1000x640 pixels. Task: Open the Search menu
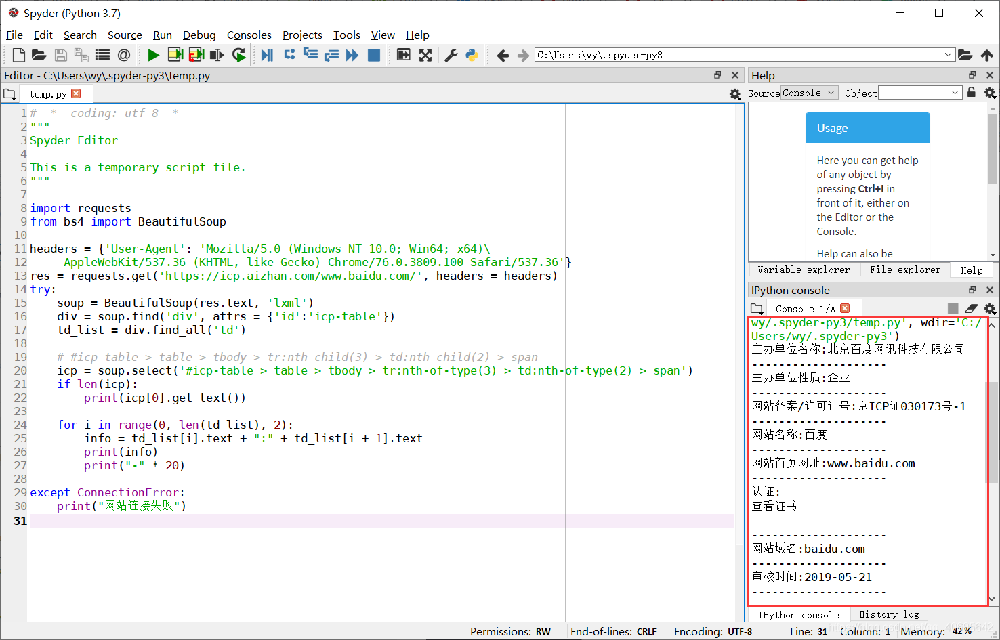80,35
